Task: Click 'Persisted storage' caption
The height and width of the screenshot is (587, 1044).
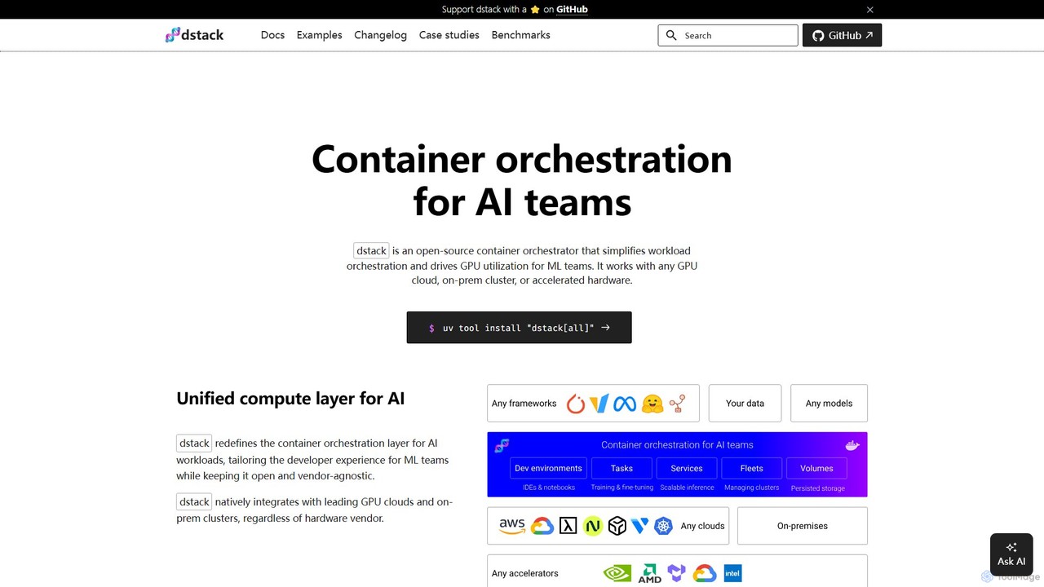Action: pos(818,488)
